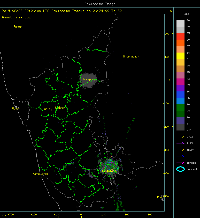The image size is (200, 218).
Task: Click the purple 111V arrow legend
Action: pyautogui.click(x=180, y=143)
